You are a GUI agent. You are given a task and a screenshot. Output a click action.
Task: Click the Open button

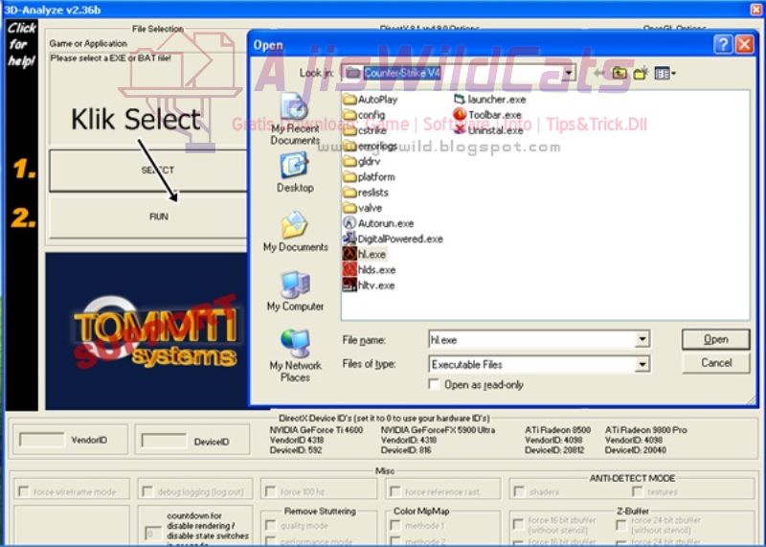715,339
